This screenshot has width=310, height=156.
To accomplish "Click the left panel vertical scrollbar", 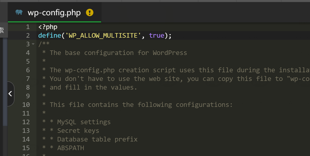I will 5,81.
